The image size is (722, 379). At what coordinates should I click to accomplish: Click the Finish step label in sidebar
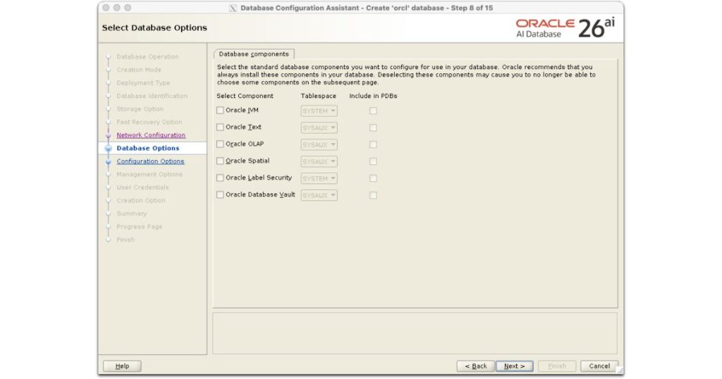tap(126, 240)
